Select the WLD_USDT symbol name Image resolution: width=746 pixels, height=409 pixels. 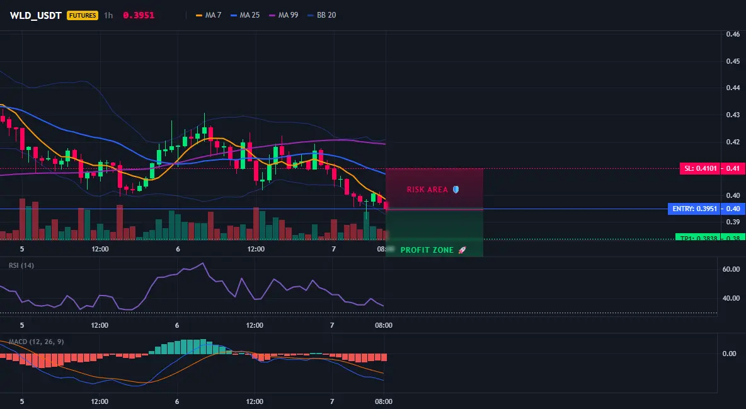[36, 15]
